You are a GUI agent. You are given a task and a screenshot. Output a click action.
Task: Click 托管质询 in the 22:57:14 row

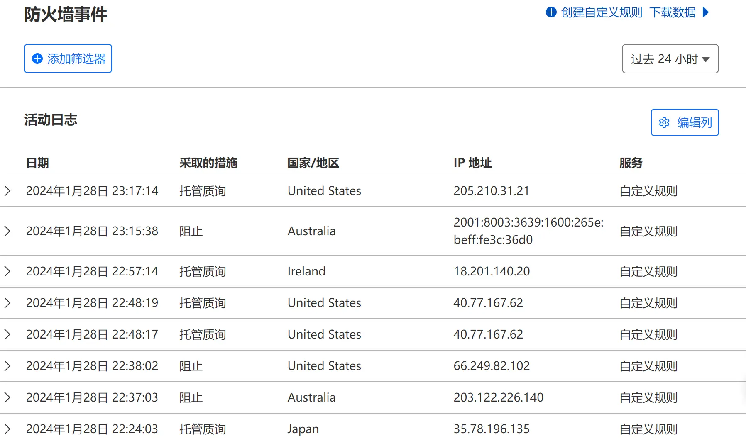tap(203, 271)
